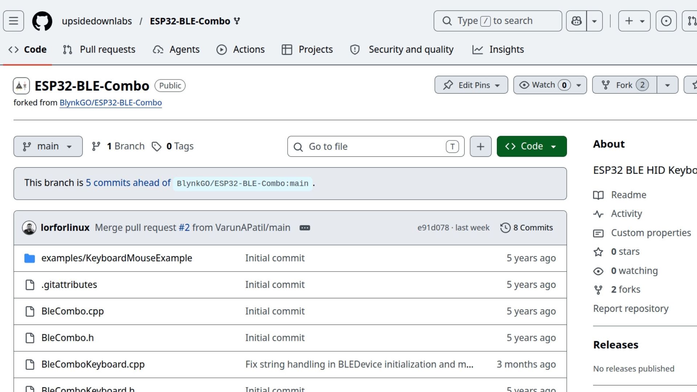Viewport: 697px width, 392px height.
Task: Click the file icon beside BleCombo.h
Action: pyautogui.click(x=30, y=338)
